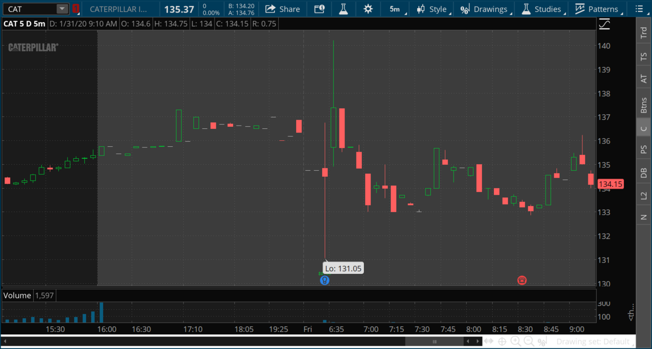The height and width of the screenshot is (349, 652).
Task: Click the scroll left arrow
Action: [4, 341]
